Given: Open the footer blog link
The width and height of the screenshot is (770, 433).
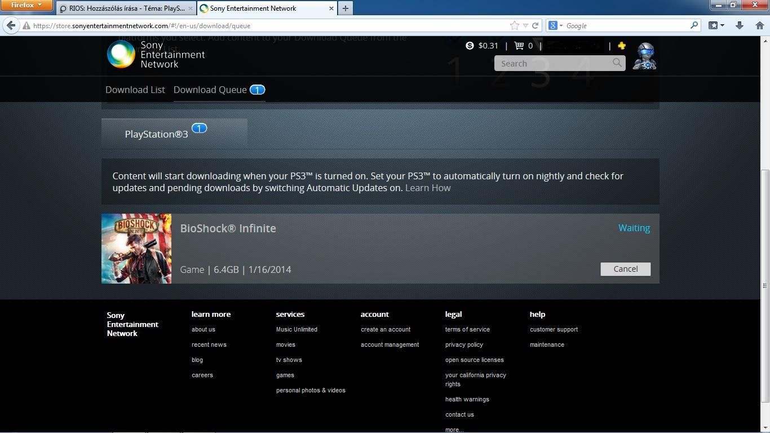Looking at the screenshot, I should pyautogui.click(x=197, y=360).
